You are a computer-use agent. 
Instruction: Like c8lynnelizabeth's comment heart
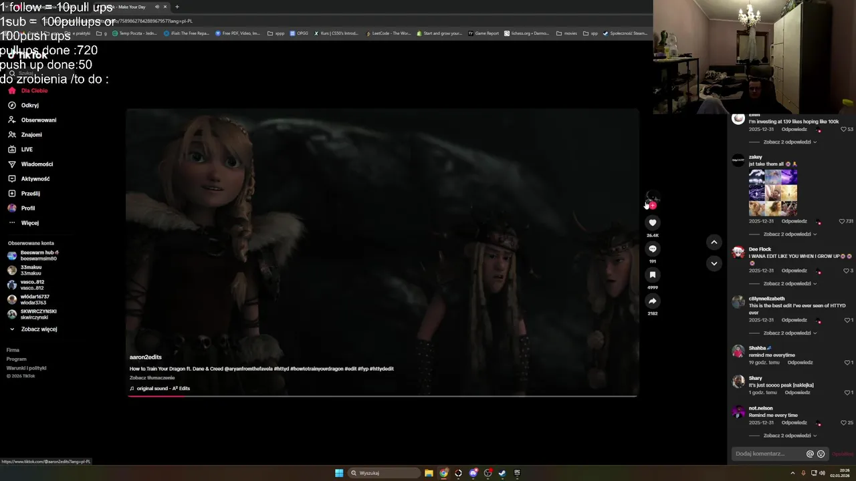click(847, 321)
